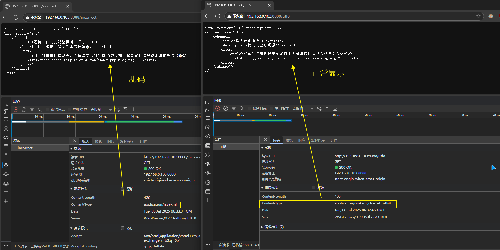Open Console icon in left DevTools sidebar
This screenshot has width=500, height=250.
pyautogui.click(x=6, y=147)
